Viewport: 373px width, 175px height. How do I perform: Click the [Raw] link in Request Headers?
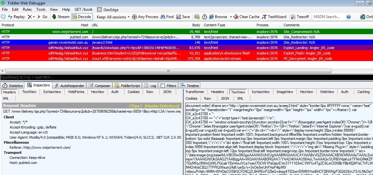coord(135,106)
